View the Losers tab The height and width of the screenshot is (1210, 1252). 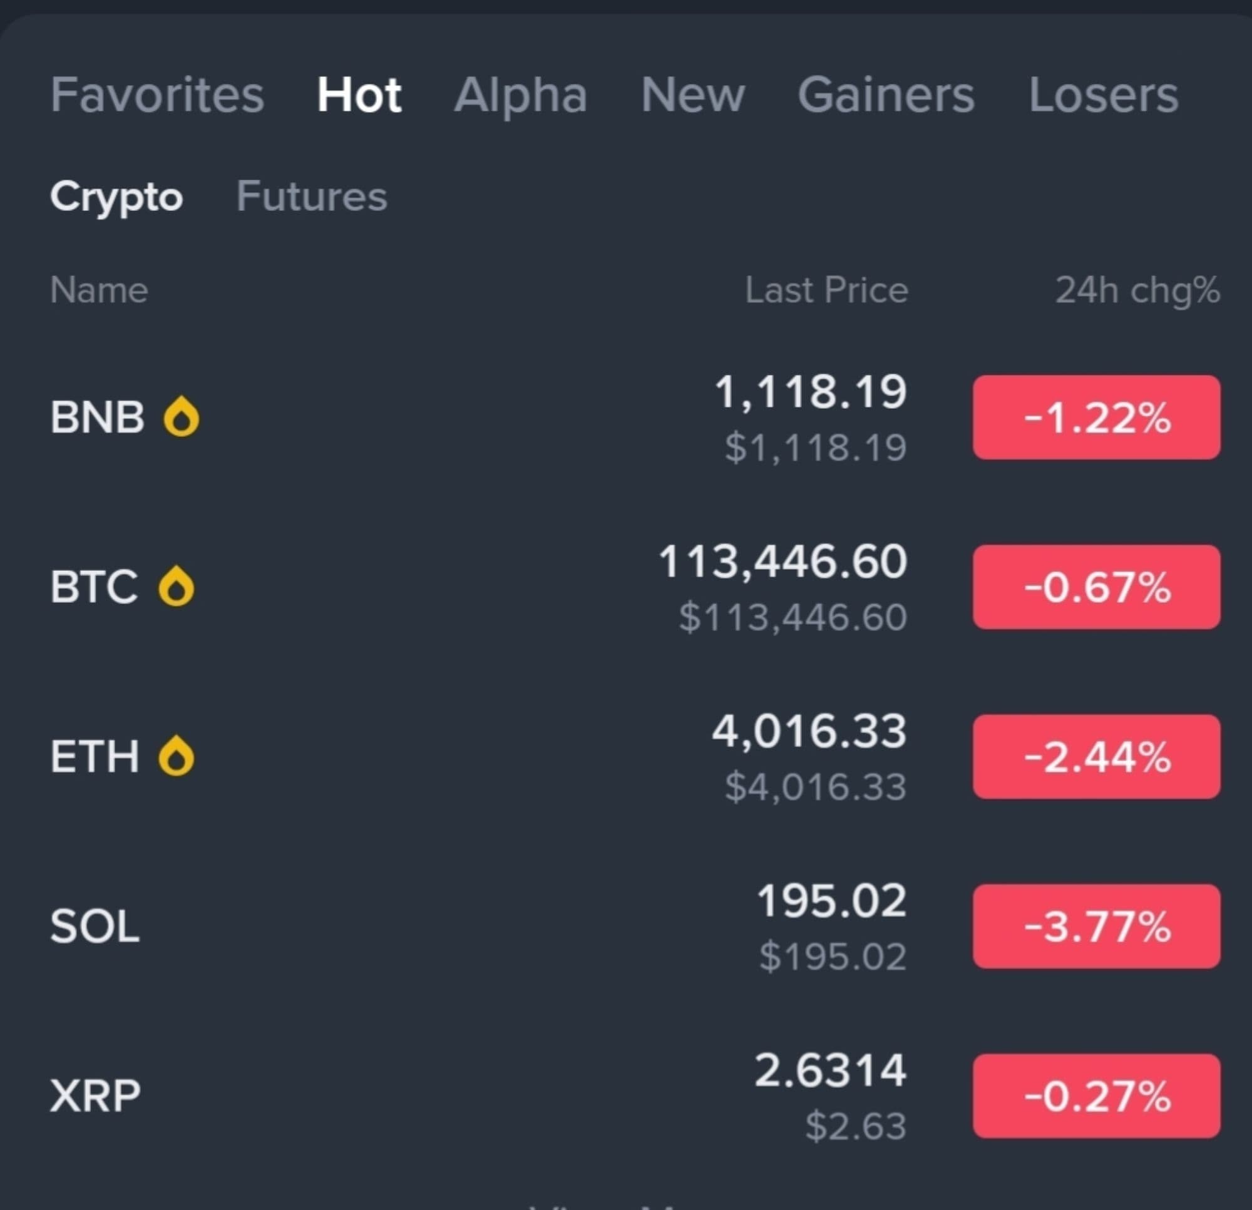[1103, 95]
